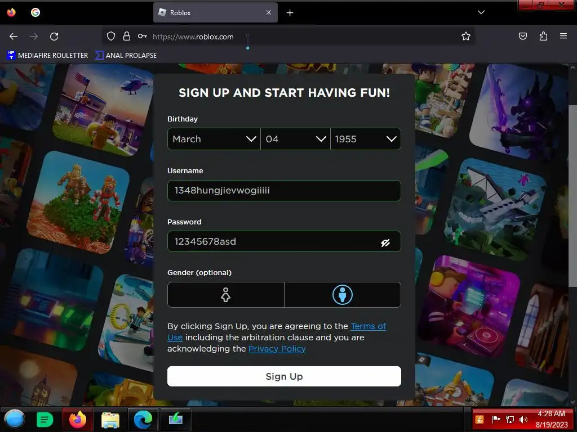Open the Start menu orb
Viewport: 577px width, 432px height.
(x=15, y=419)
